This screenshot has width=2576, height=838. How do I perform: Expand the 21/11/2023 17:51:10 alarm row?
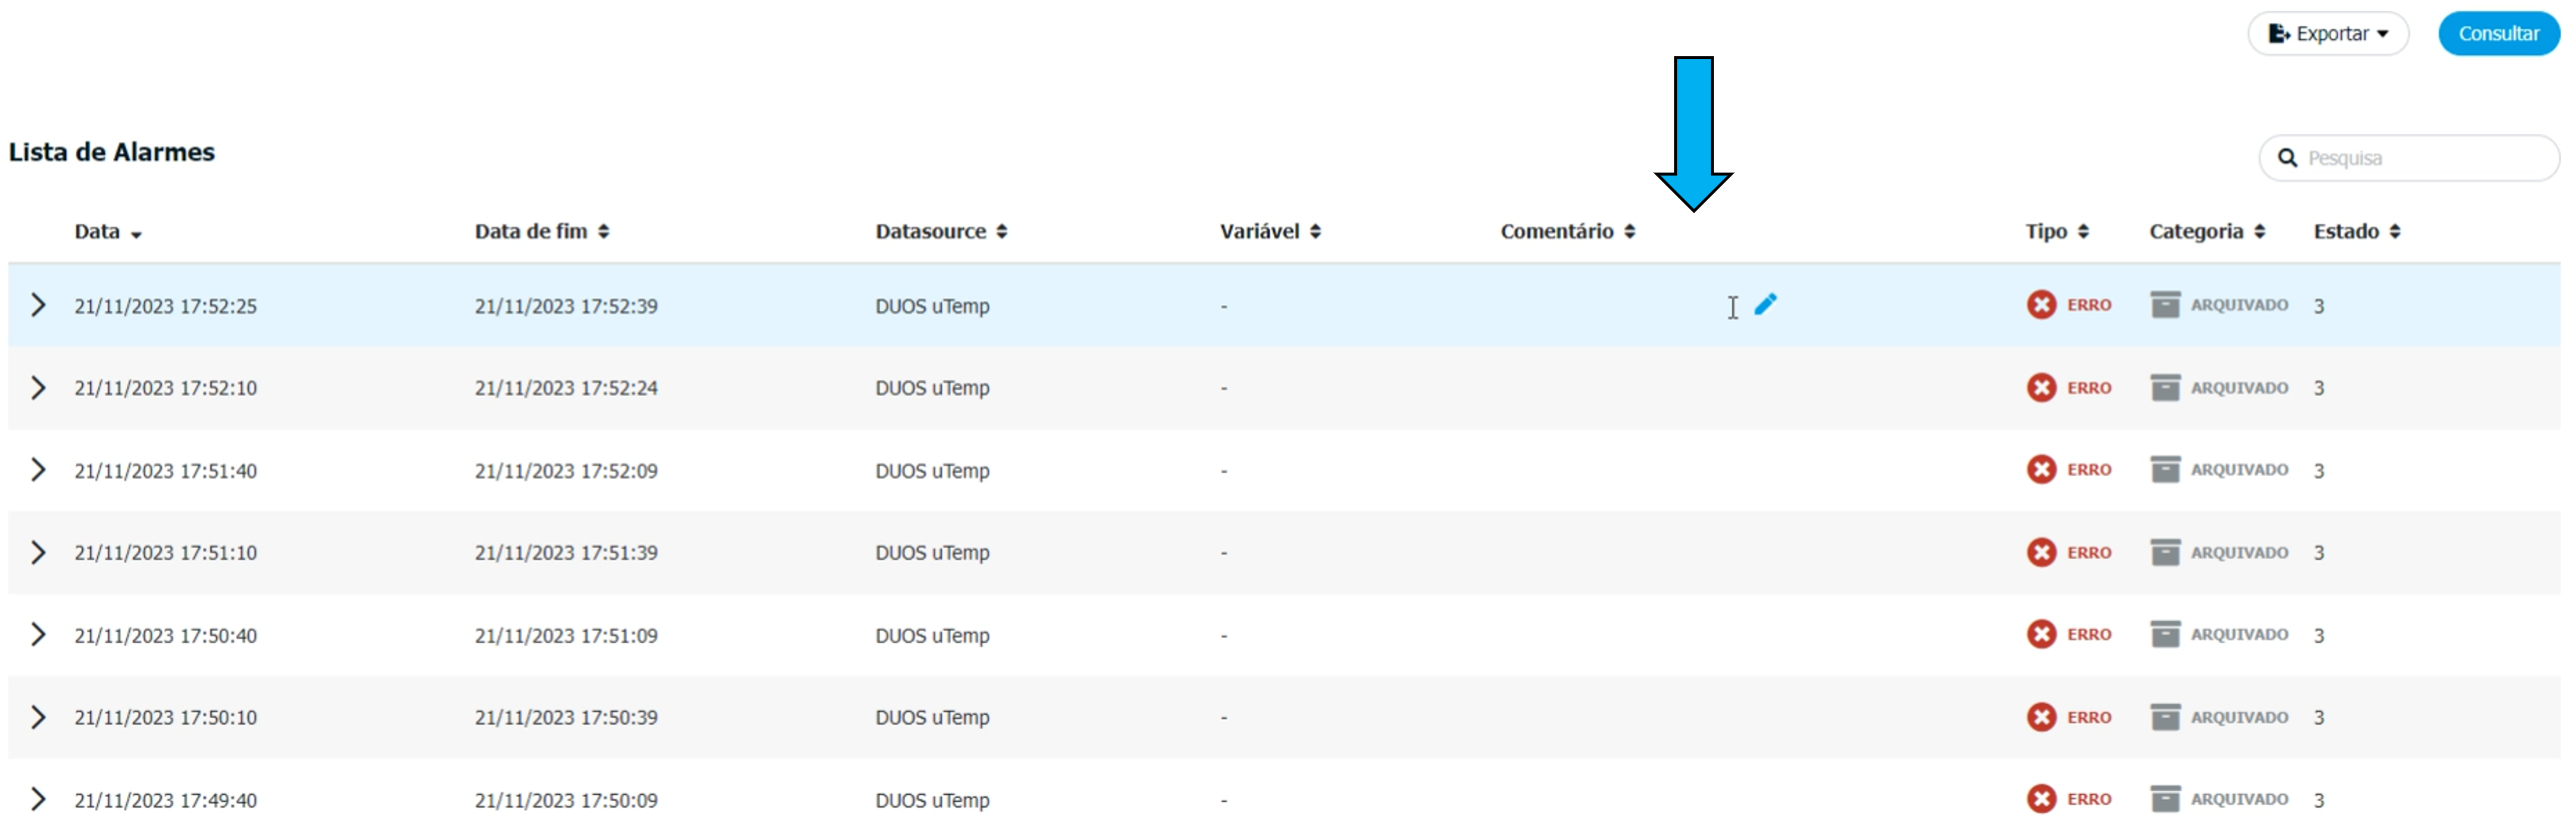click(x=38, y=553)
